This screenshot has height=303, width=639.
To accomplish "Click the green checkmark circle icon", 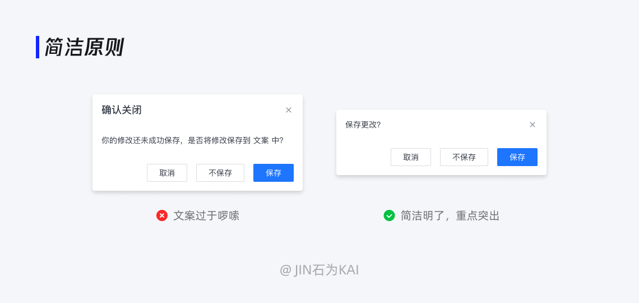I will tap(389, 215).
